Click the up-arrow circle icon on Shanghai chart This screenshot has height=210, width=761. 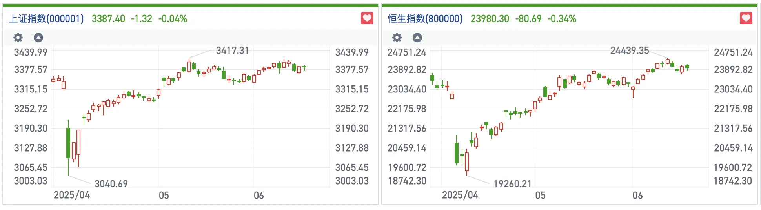point(38,38)
